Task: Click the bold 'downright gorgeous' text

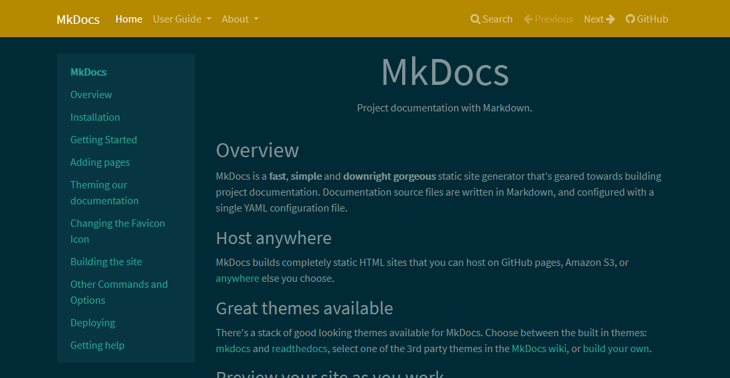Action: [390, 176]
